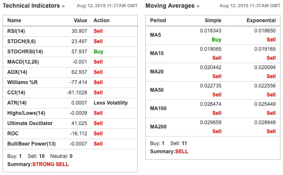Click the Simple column header
283x175 pixels.
[x=213, y=20]
